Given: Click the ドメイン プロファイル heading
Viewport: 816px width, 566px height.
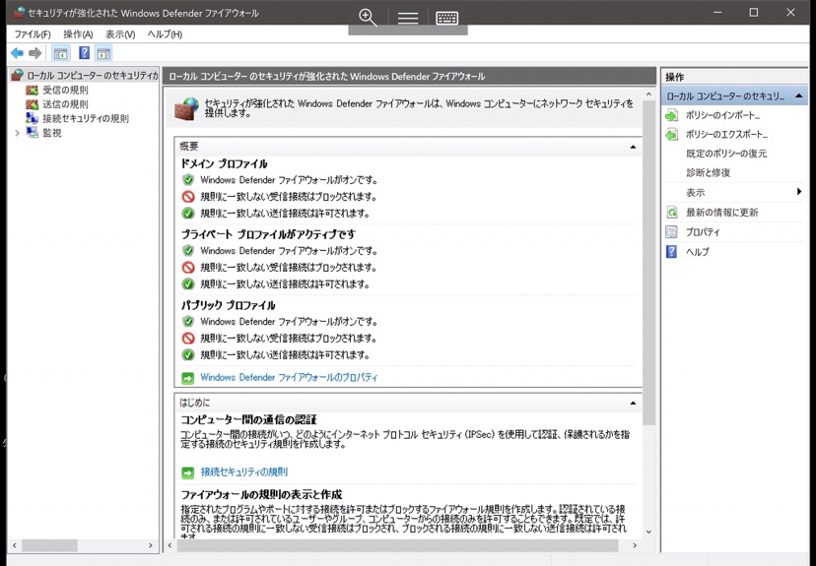Looking at the screenshot, I should 224,163.
